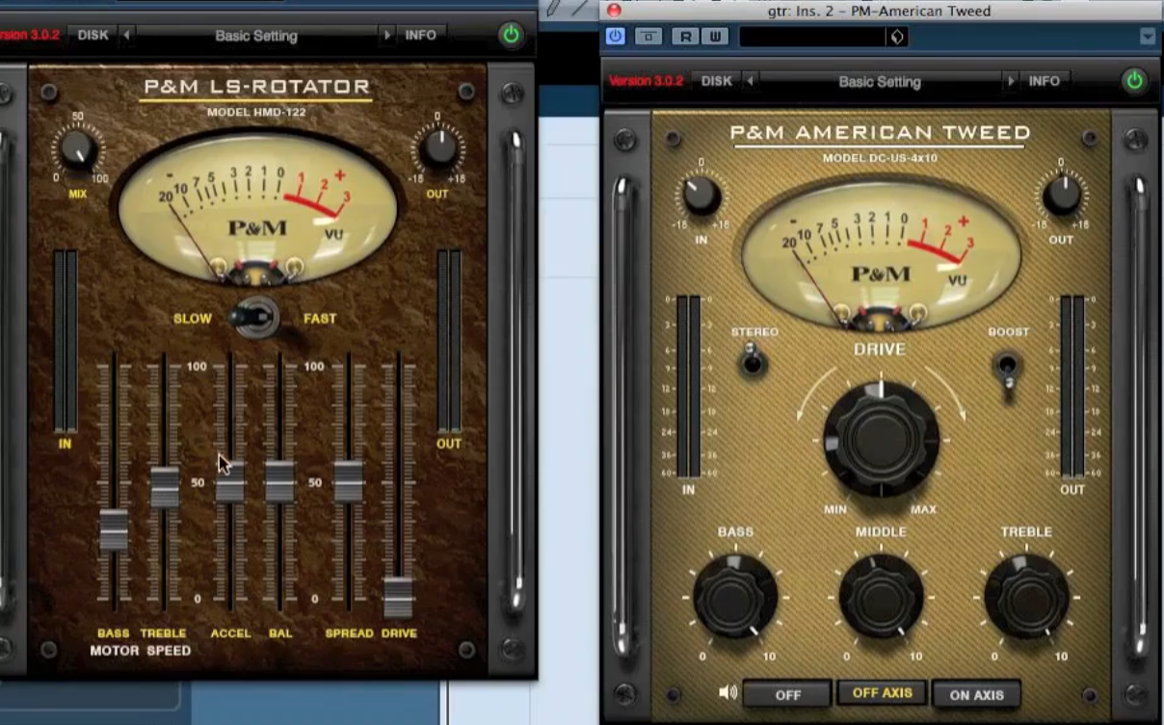Click the American Tweed green power button

pyautogui.click(x=1134, y=81)
